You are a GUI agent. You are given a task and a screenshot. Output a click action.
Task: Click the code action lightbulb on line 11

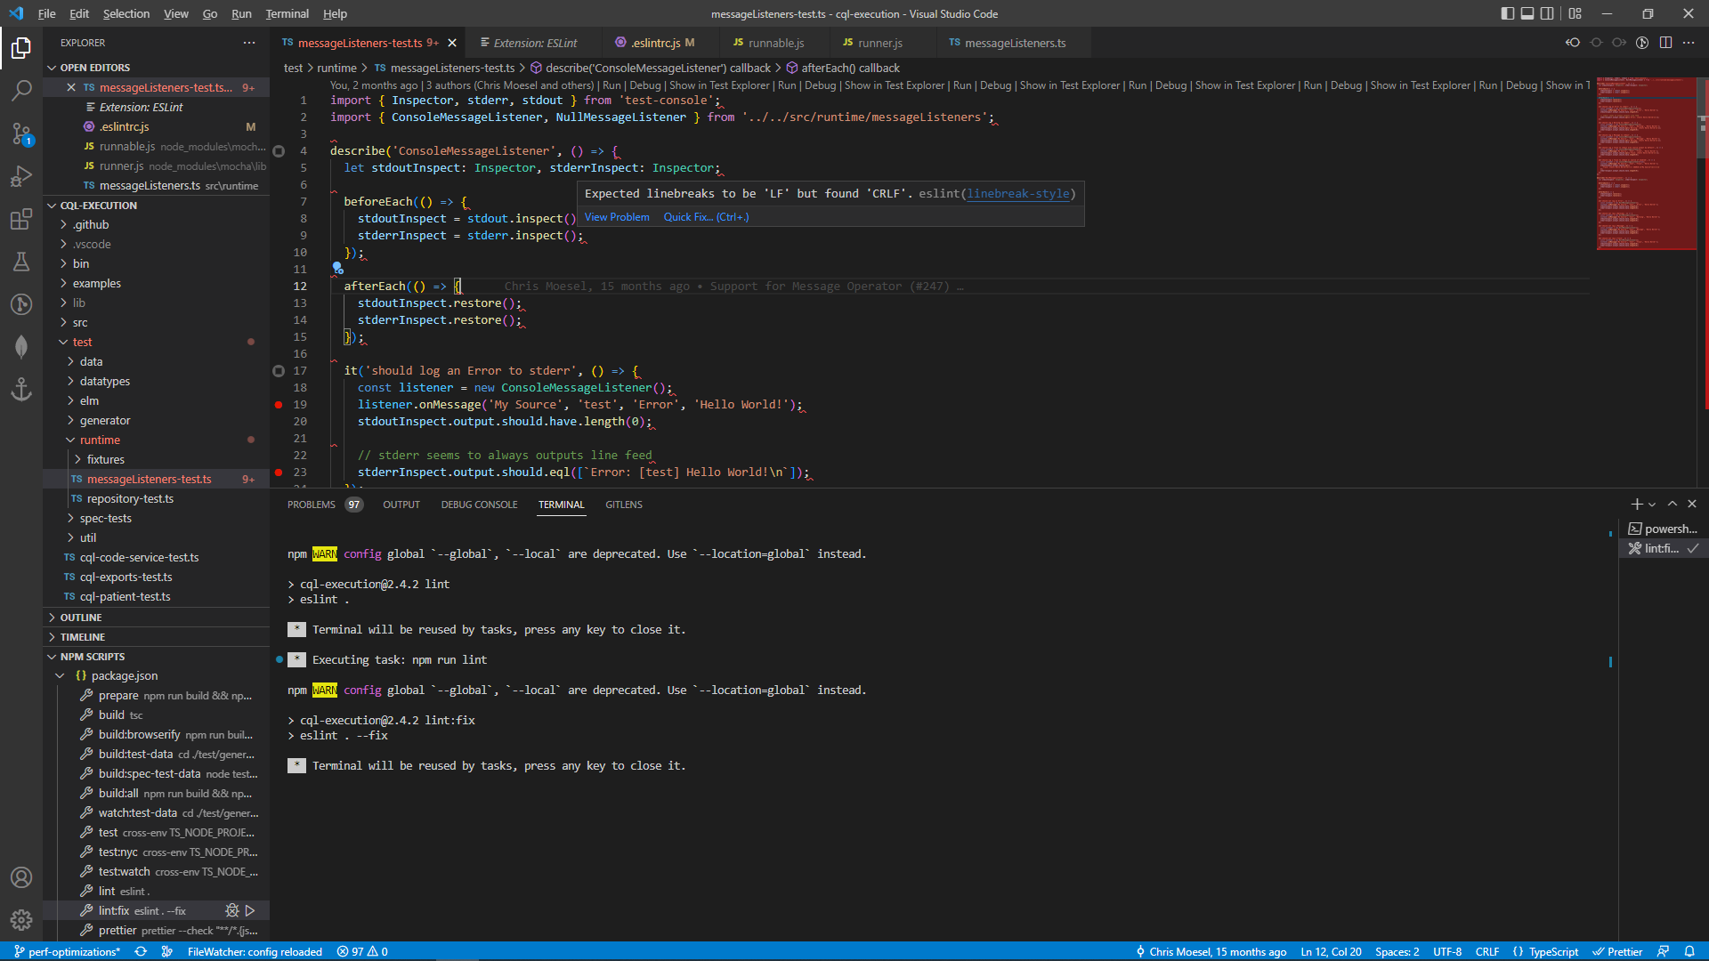[337, 267]
